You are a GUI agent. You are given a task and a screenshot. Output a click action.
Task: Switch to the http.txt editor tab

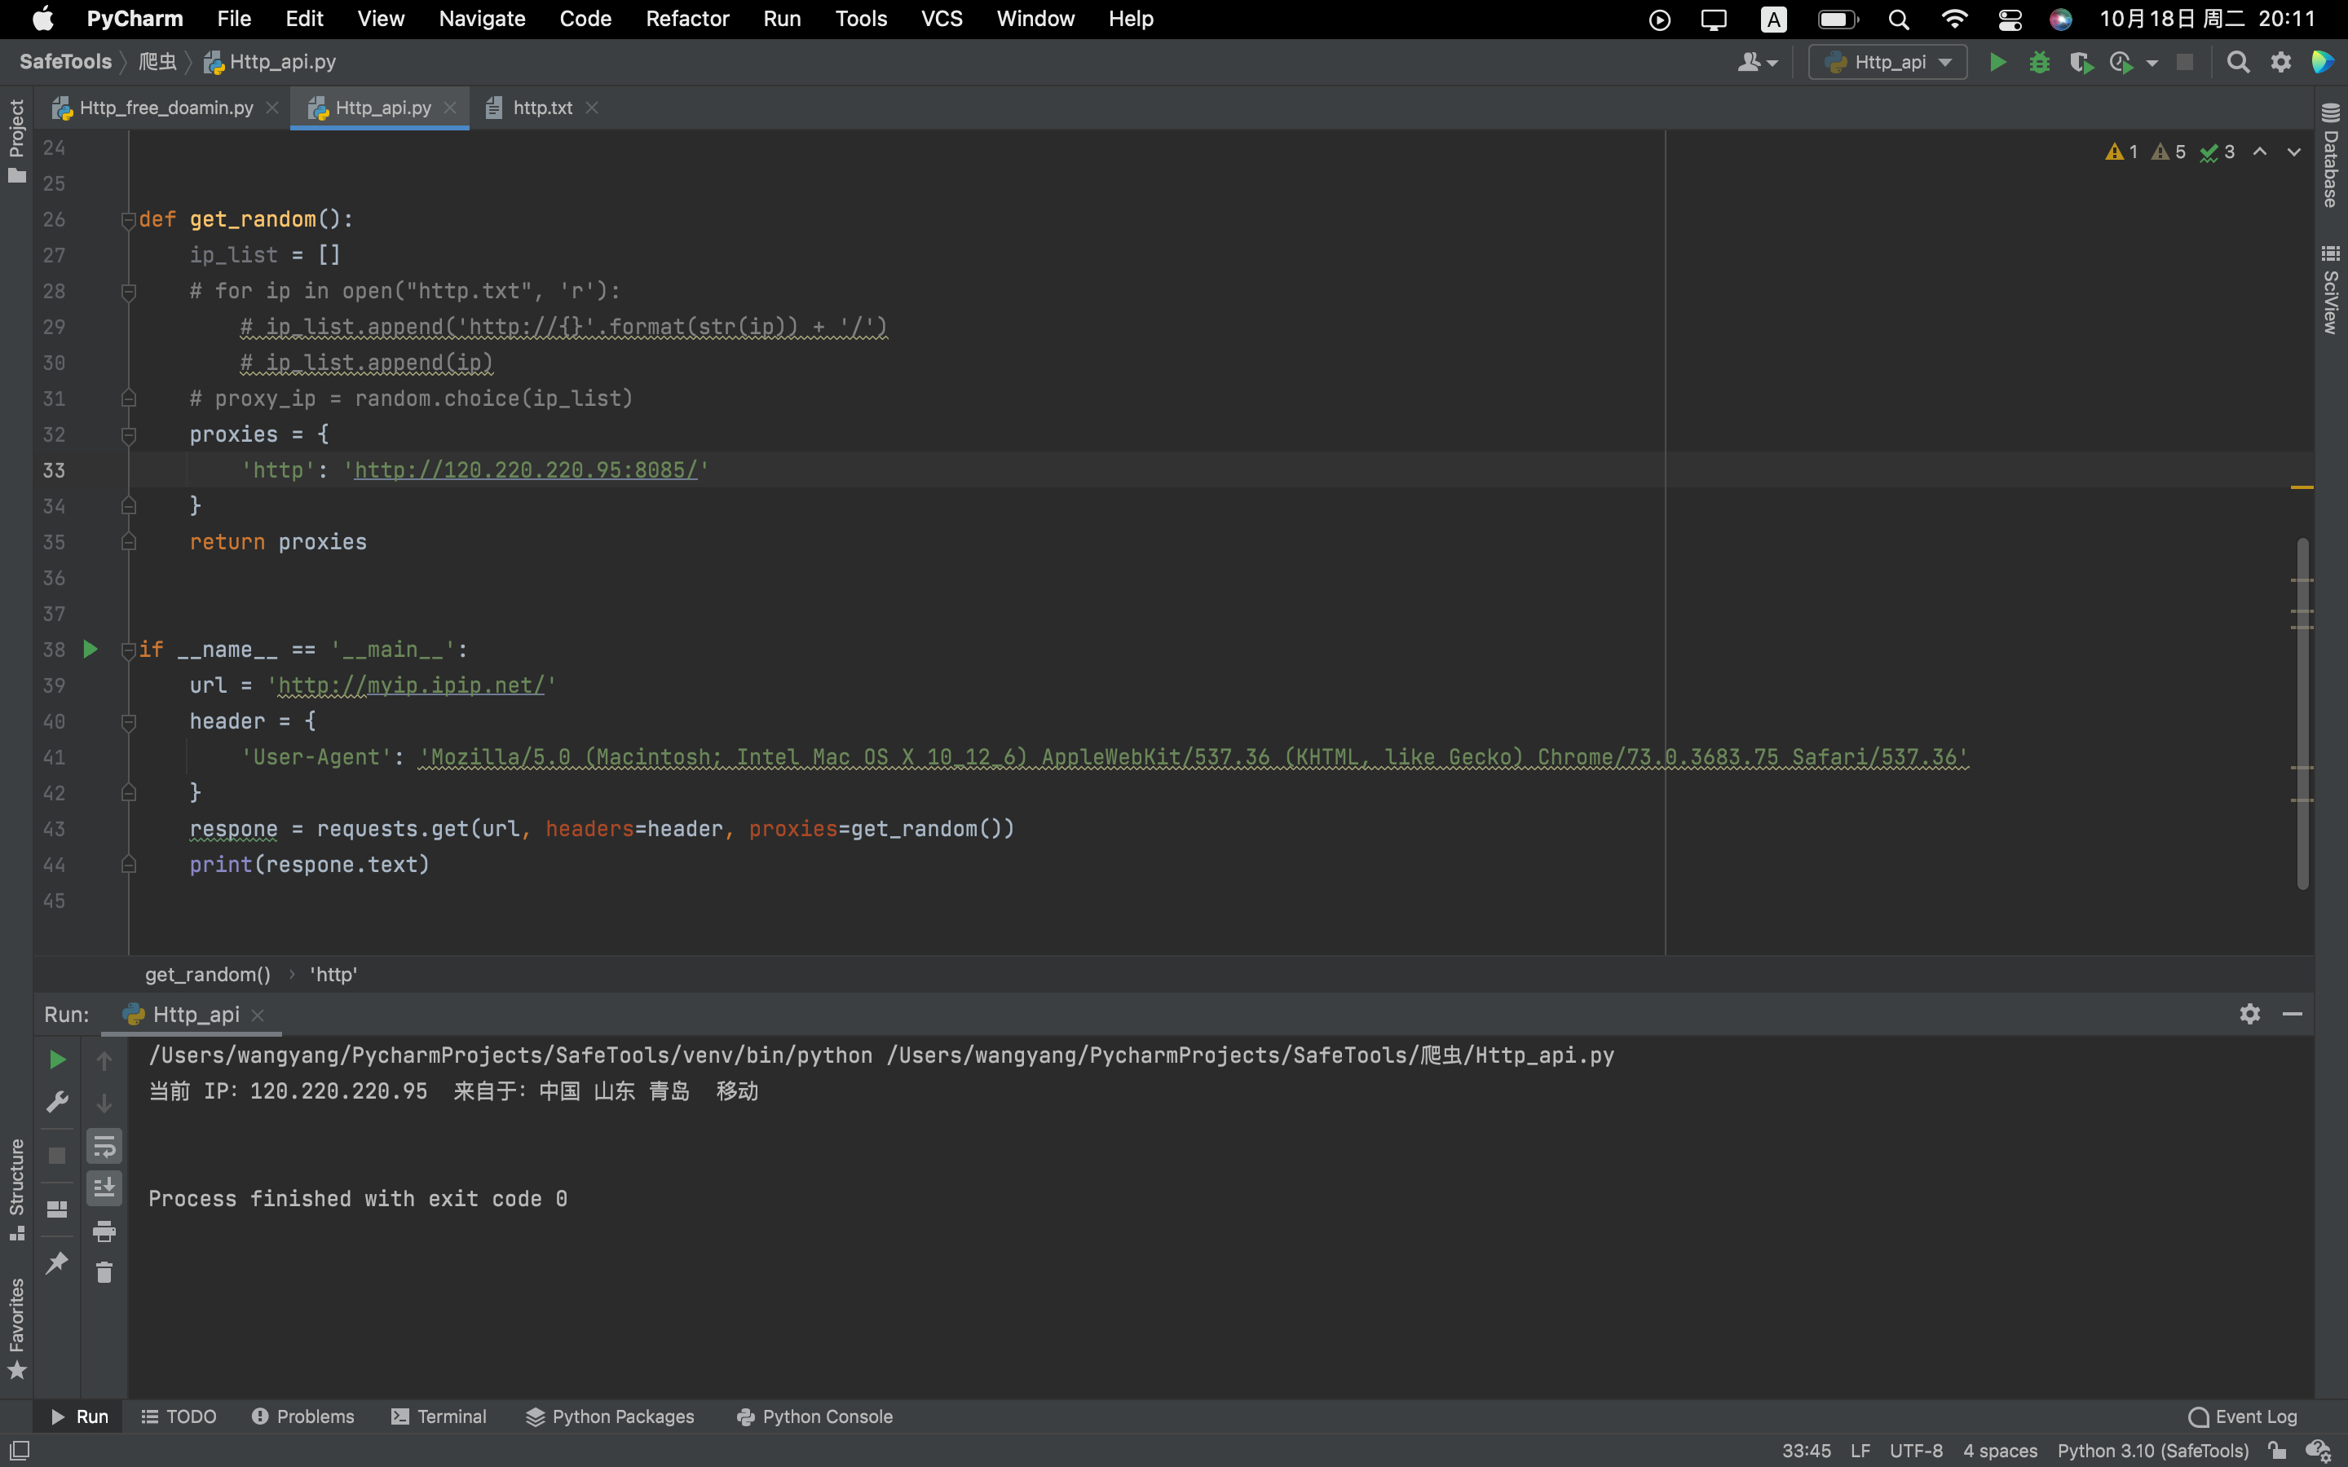click(541, 108)
